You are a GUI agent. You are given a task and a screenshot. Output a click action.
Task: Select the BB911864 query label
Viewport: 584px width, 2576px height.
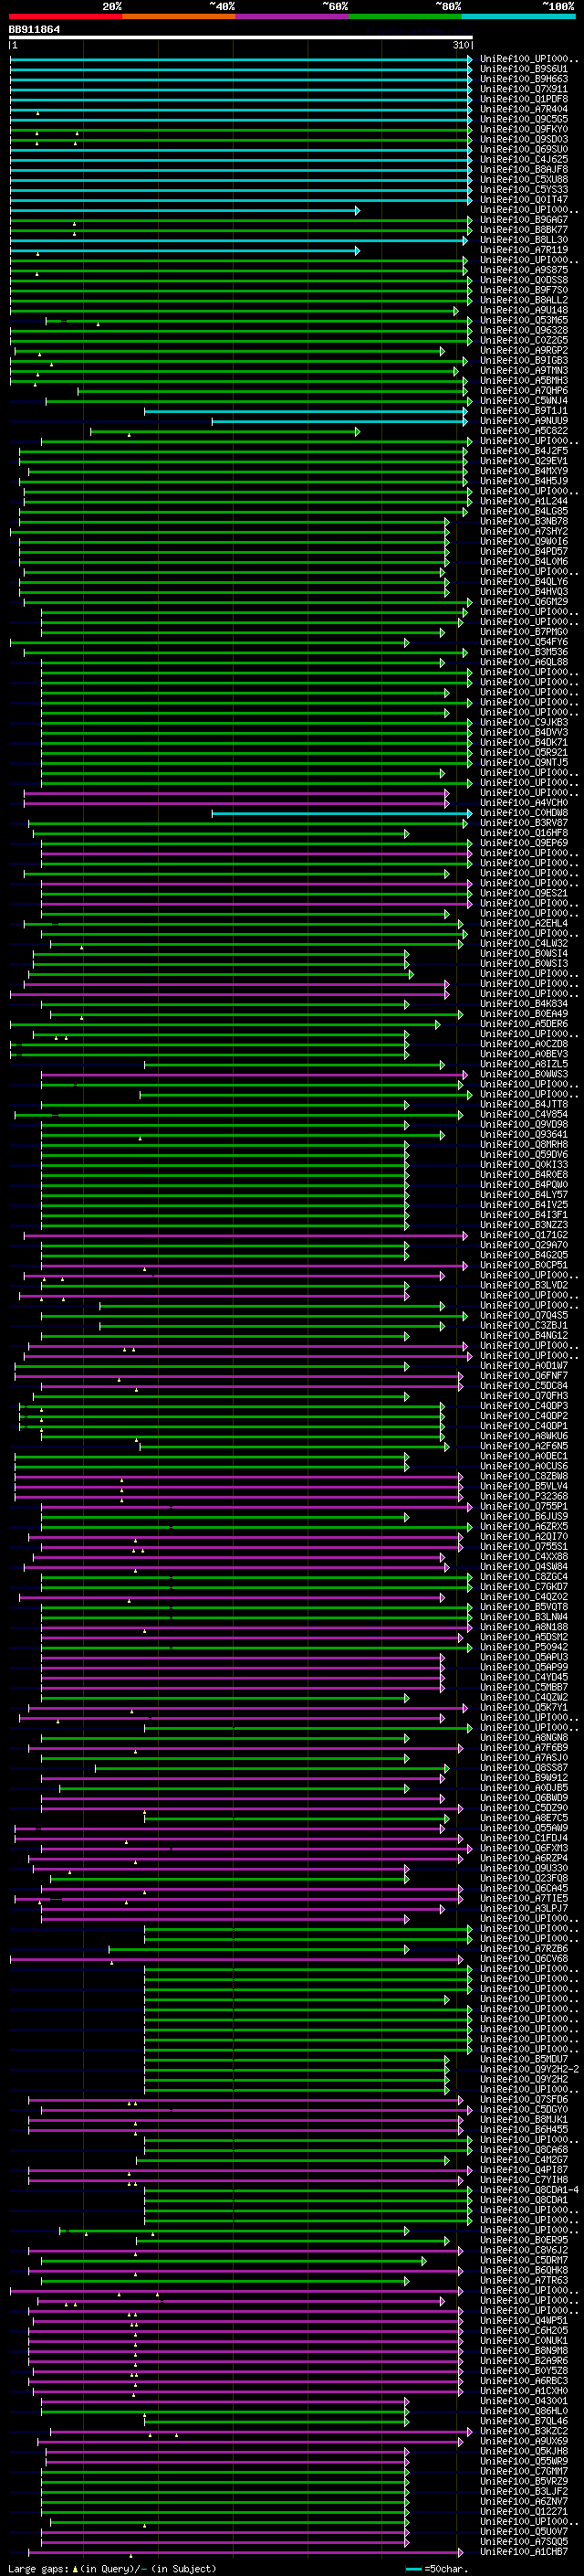pyautogui.click(x=34, y=29)
